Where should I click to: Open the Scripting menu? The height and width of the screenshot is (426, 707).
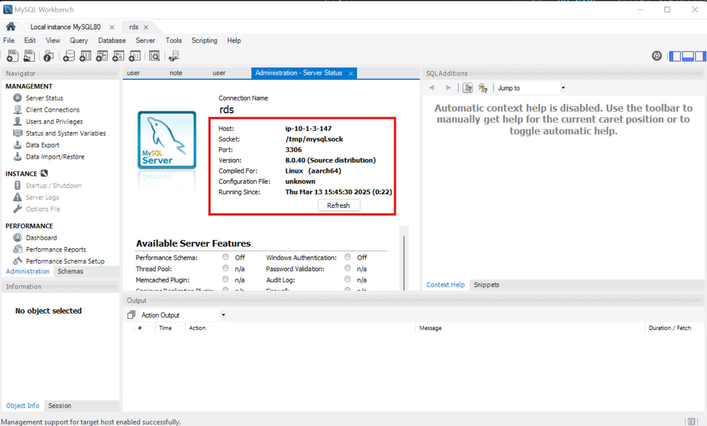(204, 40)
